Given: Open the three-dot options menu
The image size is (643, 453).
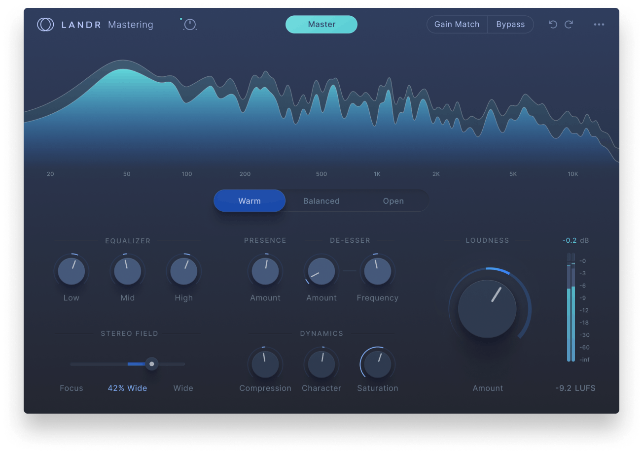Looking at the screenshot, I should click(599, 24).
